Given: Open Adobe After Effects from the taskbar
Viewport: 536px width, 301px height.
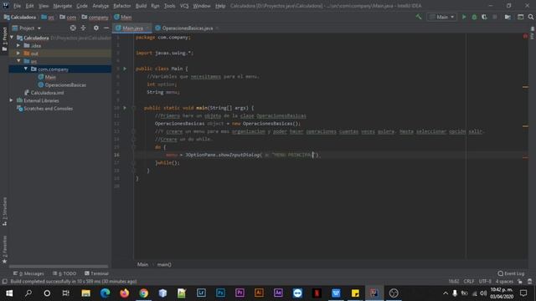Looking at the screenshot, I should click(x=278, y=293).
